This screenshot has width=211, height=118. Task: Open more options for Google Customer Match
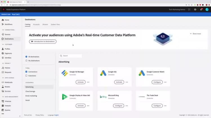point(165,82)
